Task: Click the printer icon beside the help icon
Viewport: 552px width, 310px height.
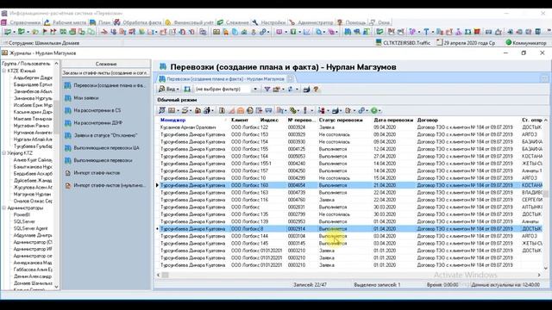Action: click(x=306, y=90)
